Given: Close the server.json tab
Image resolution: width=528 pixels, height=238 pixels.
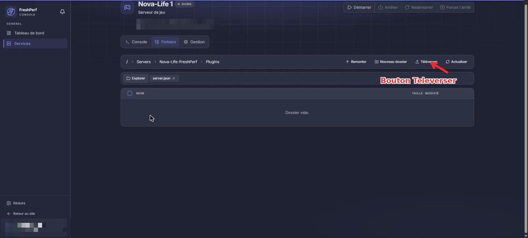Looking at the screenshot, I should tap(174, 78).
